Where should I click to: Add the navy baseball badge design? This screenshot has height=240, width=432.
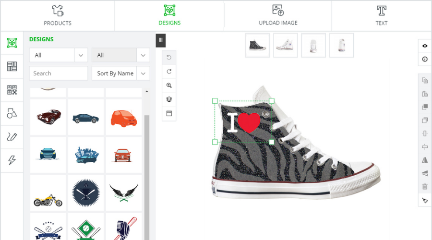click(x=86, y=193)
